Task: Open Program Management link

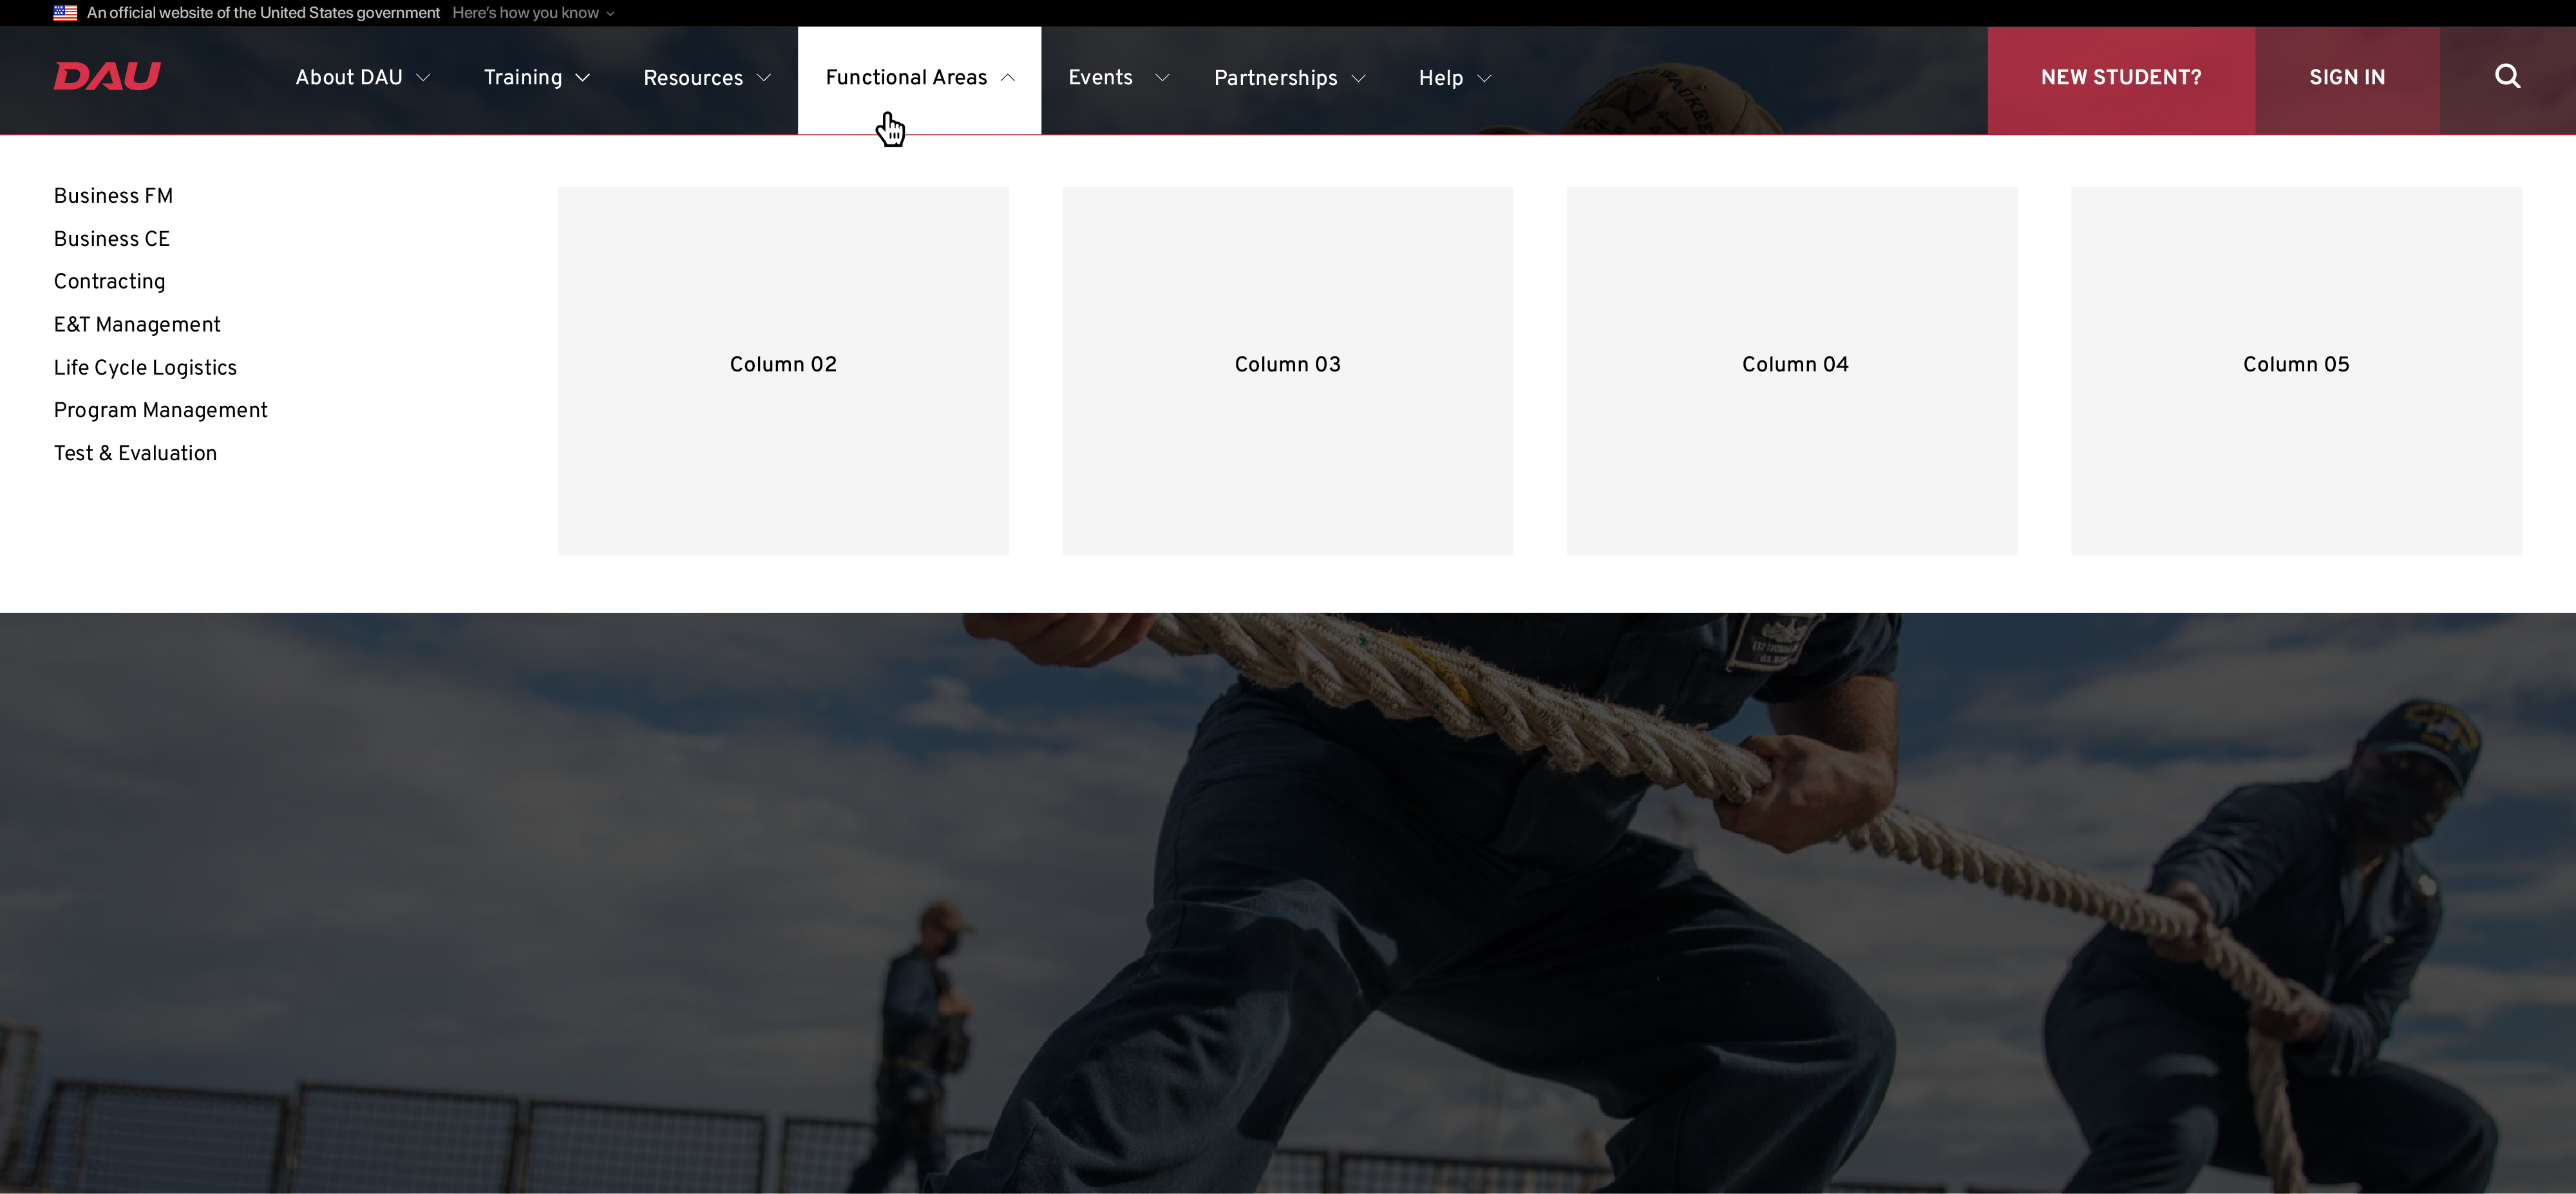Action: [x=160, y=411]
